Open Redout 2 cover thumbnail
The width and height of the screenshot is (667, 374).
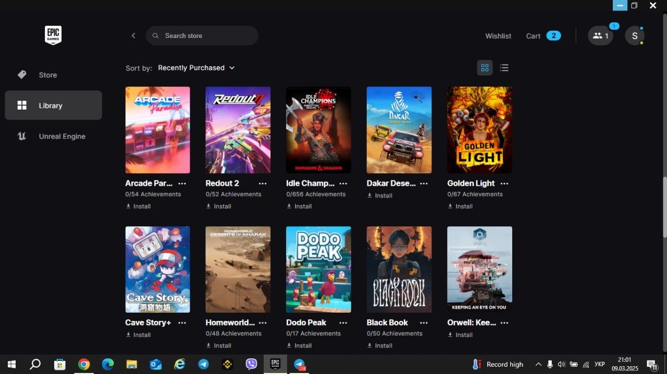pos(238,130)
